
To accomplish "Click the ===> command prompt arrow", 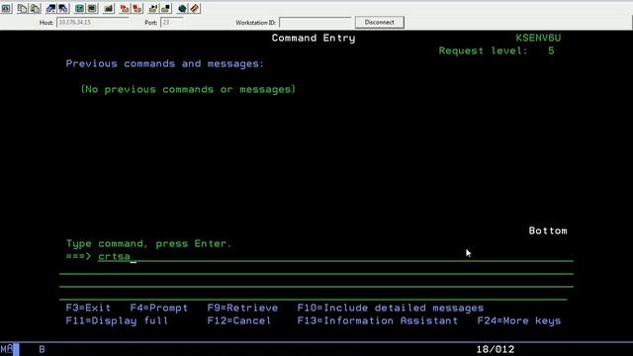I will click(x=79, y=256).
